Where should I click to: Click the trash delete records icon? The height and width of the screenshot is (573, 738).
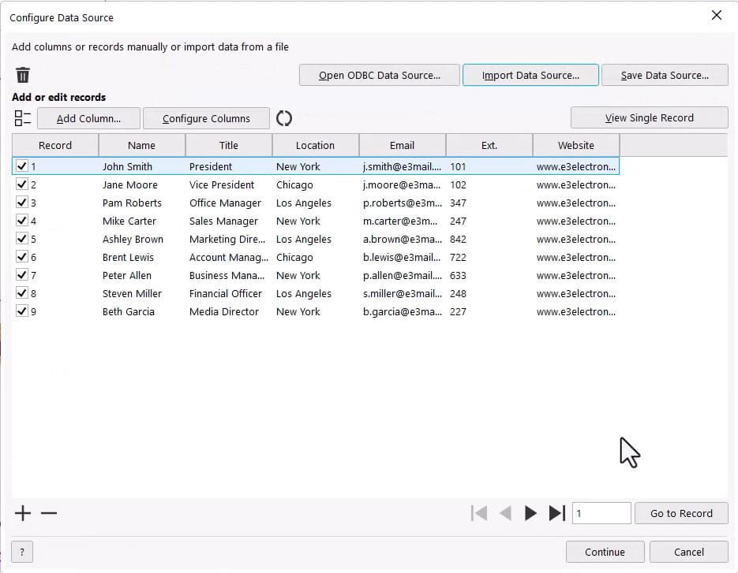(23, 75)
